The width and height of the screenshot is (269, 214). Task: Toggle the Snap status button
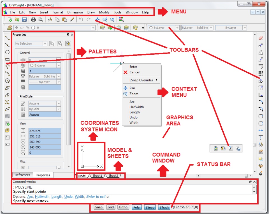[x=99, y=207]
